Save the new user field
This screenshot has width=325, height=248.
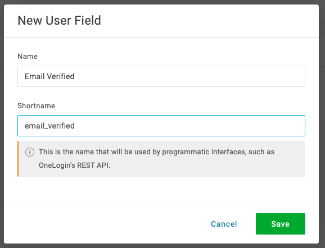[281, 224]
